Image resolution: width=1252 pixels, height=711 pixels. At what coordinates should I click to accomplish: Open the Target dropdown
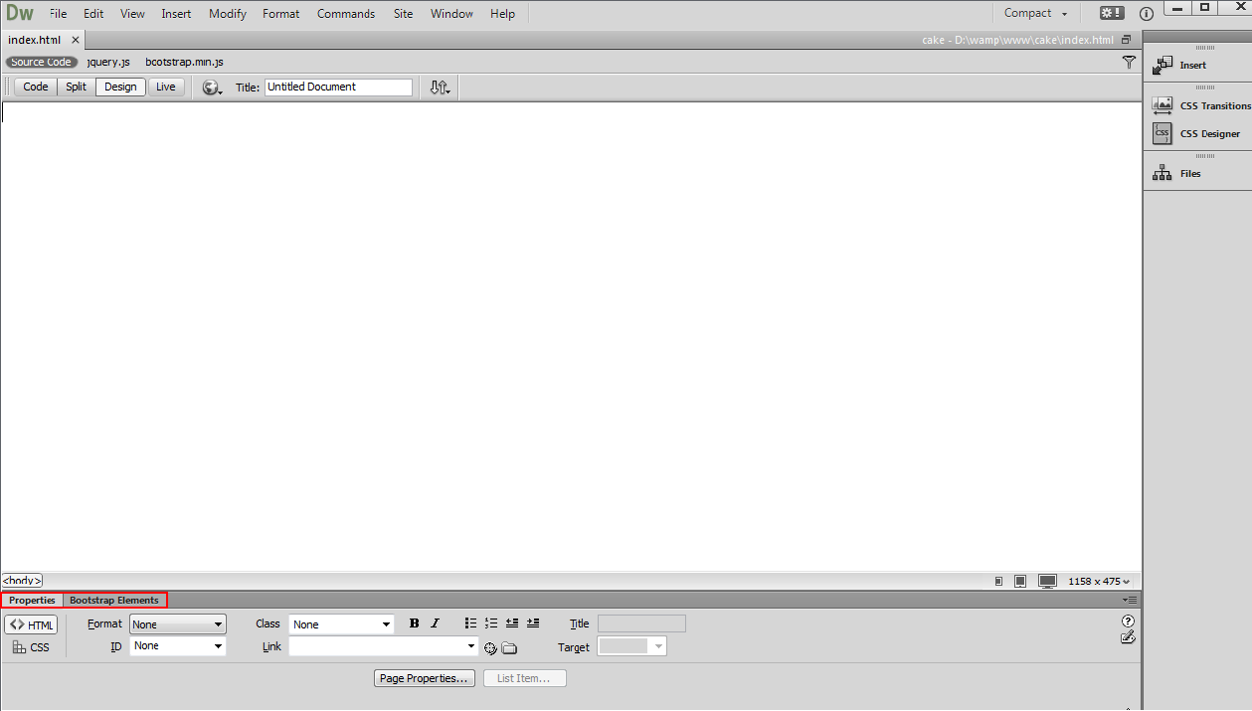pyautogui.click(x=632, y=646)
